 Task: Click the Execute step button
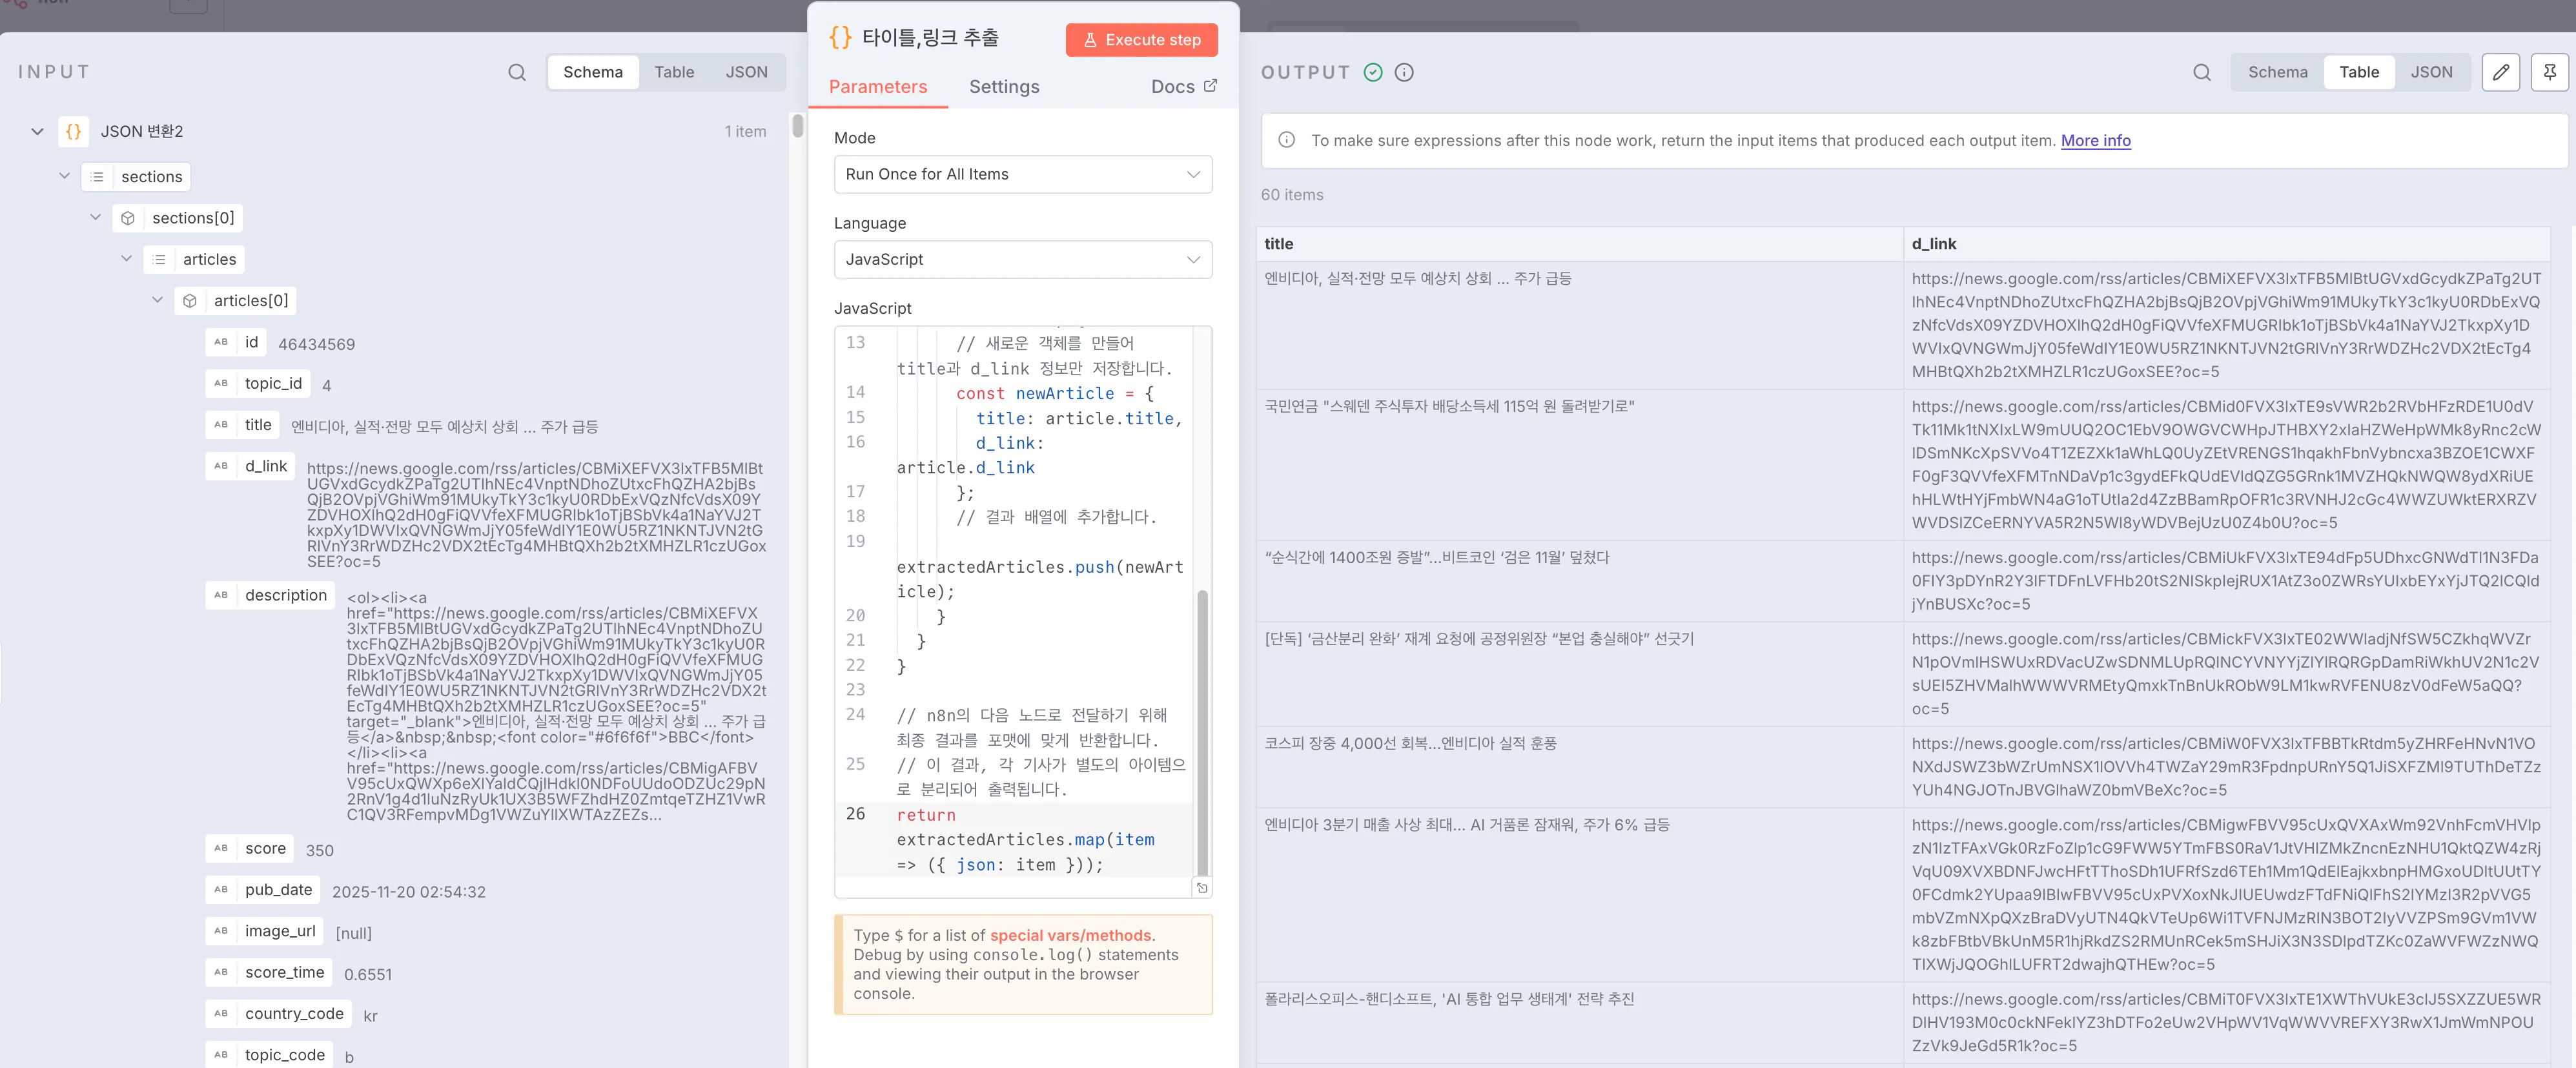[1141, 39]
